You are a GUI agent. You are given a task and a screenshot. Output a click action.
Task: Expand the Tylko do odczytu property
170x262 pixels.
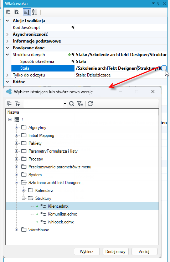7,75
